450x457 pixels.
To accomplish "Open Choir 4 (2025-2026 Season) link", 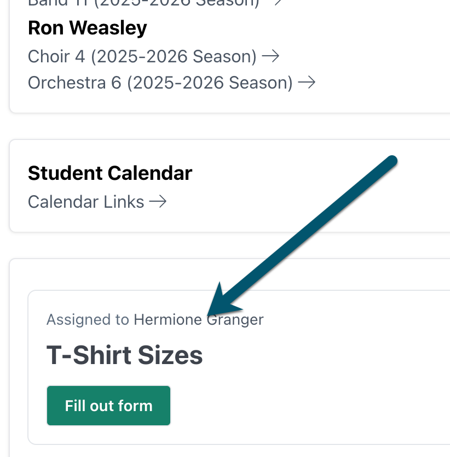I will pos(142,56).
